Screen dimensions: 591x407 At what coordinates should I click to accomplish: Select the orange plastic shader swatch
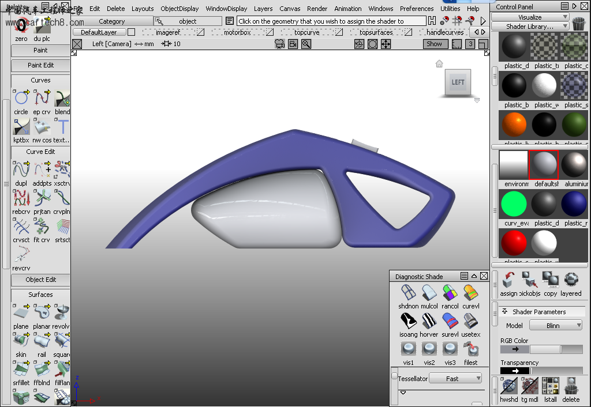pos(514,125)
